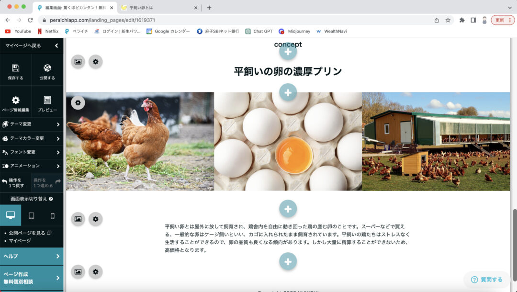The height and width of the screenshot is (292, 517).
Task: Expand ヘルプ section
Action: click(32, 256)
